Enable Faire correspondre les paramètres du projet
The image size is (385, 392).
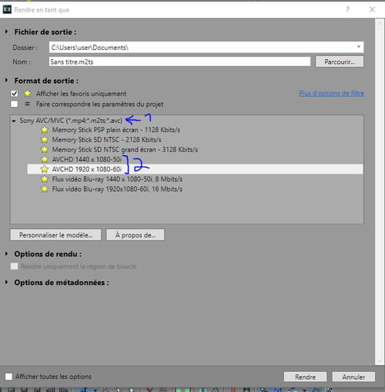(15, 104)
